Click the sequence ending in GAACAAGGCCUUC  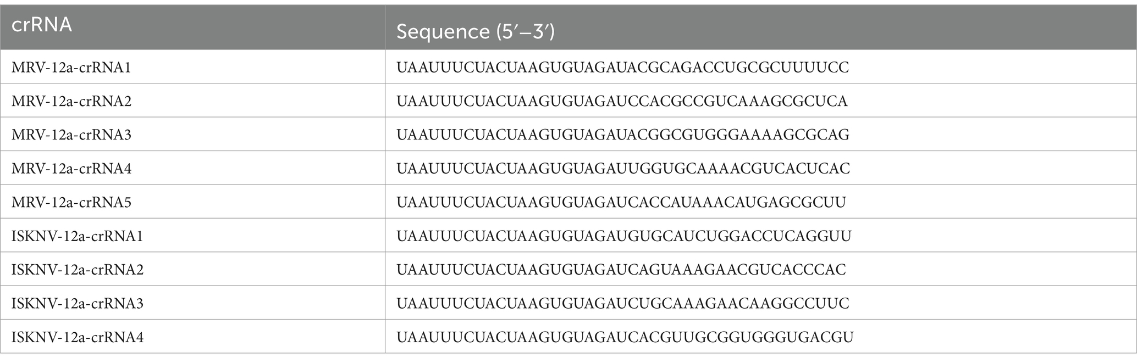[x=622, y=303]
